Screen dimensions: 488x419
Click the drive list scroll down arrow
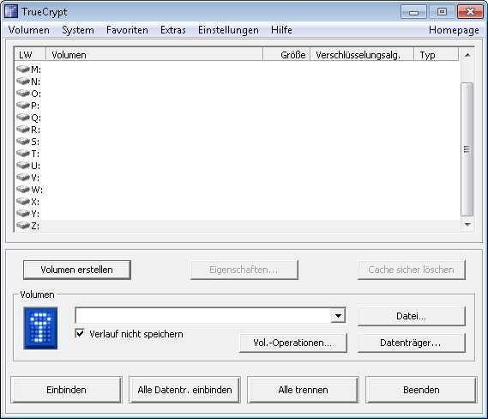click(467, 225)
